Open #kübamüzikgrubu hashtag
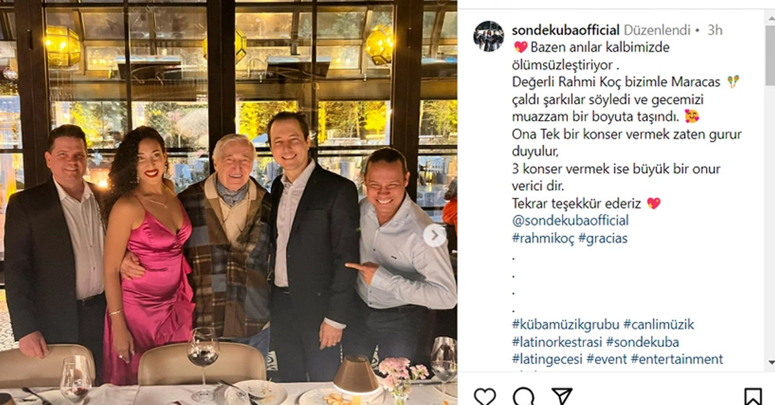775x405 pixels. pos(565,324)
